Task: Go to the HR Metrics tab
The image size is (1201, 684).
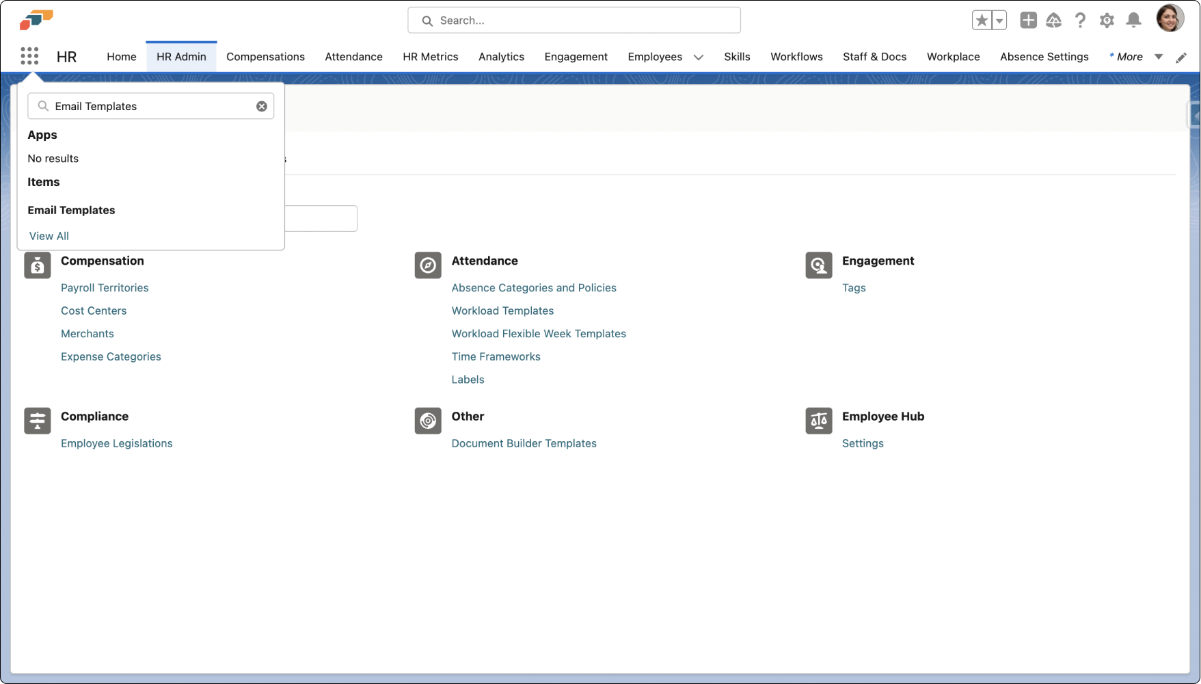Action: point(430,57)
